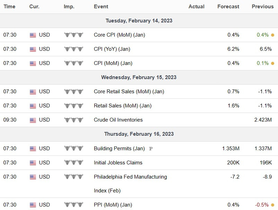Image resolution: width=278 pixels, height=210 pixels.
Task: Open the Core Retail Sales (MoM) (Jan) event
Action: pos(129,92)
